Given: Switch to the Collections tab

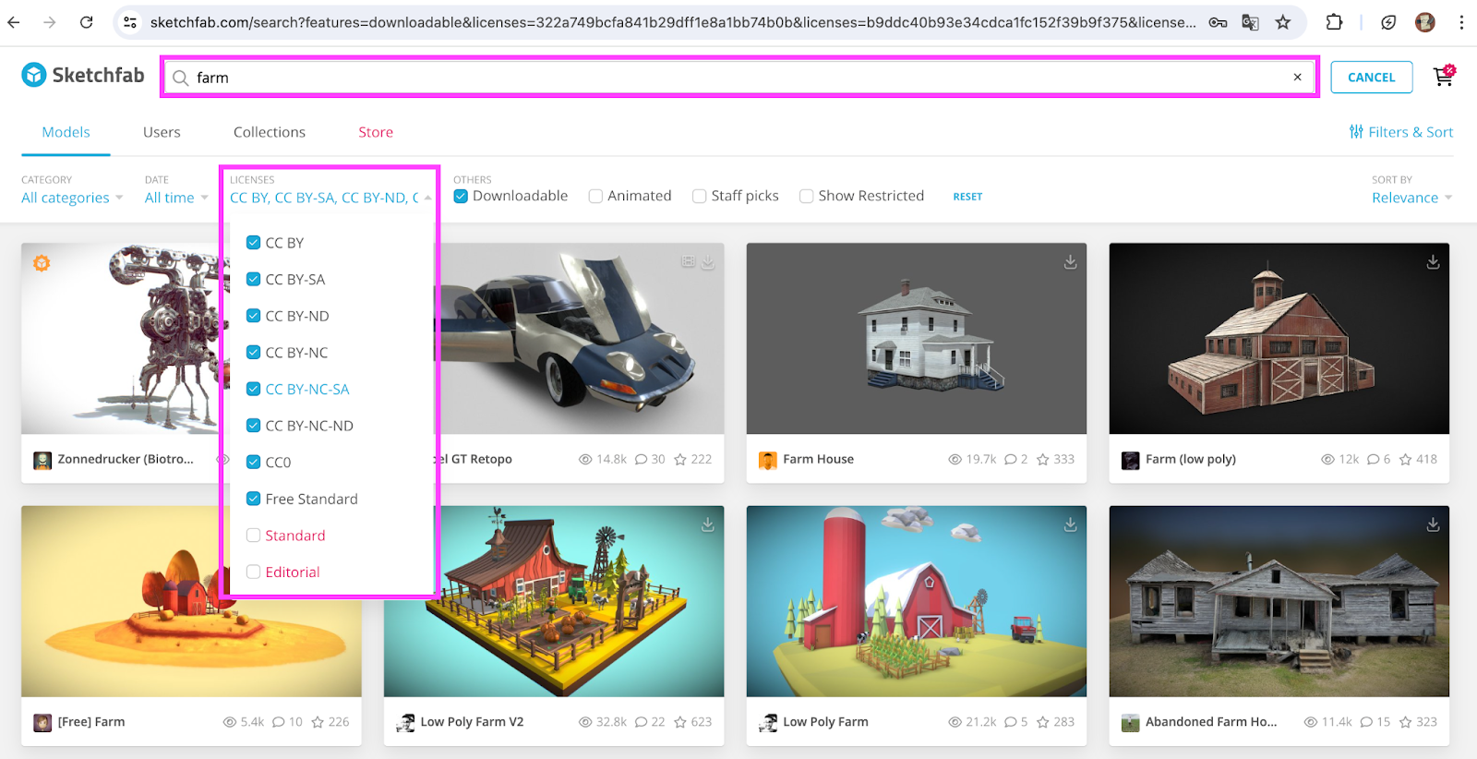Looking at the screenshot, I should [x=269, y=132].
